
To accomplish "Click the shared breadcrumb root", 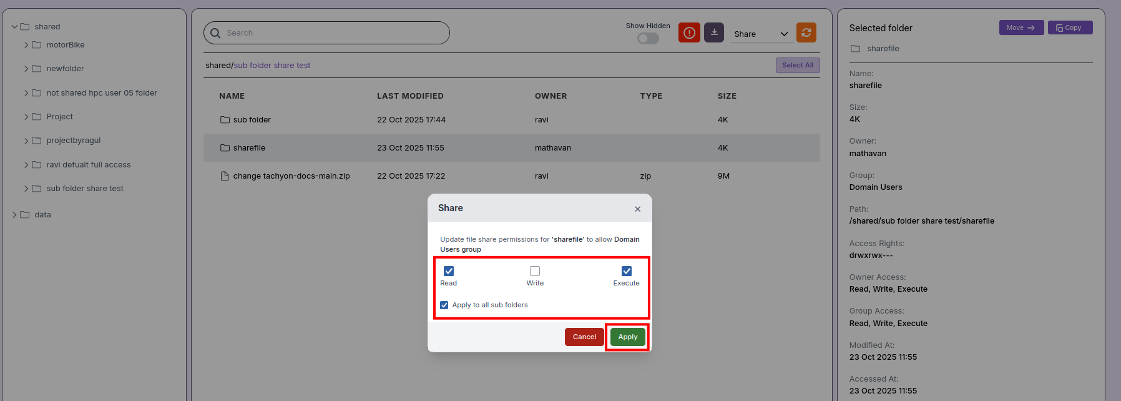I will coord(218,66).
